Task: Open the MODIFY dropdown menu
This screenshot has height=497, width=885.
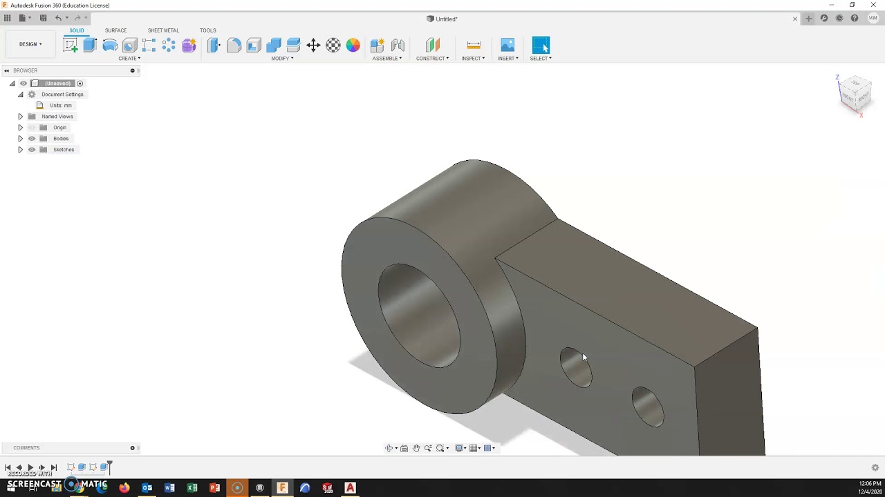Action: tap(282, 59)
